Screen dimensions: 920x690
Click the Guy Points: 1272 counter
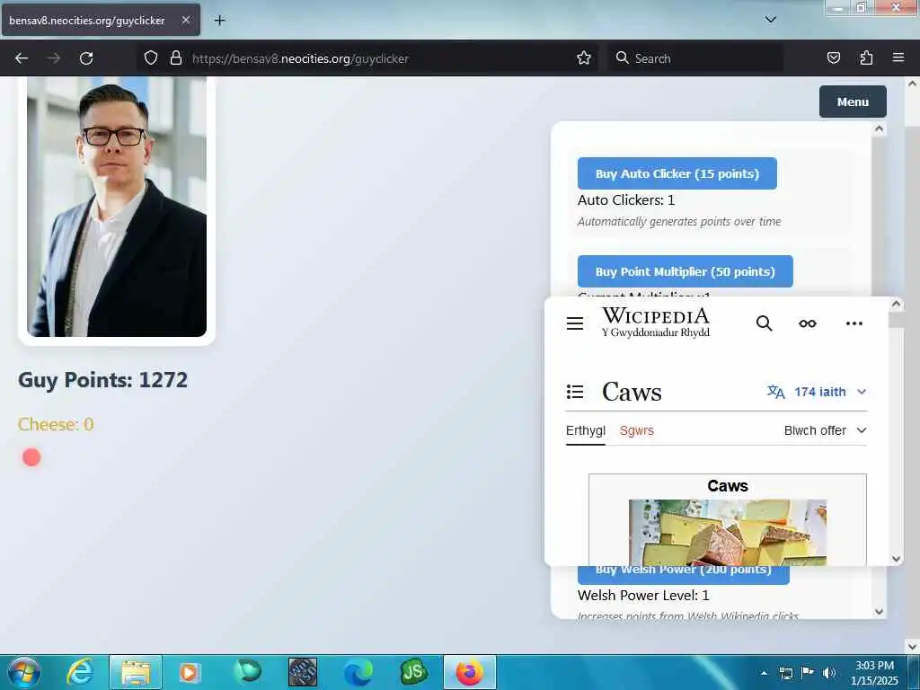coord(102,380)
